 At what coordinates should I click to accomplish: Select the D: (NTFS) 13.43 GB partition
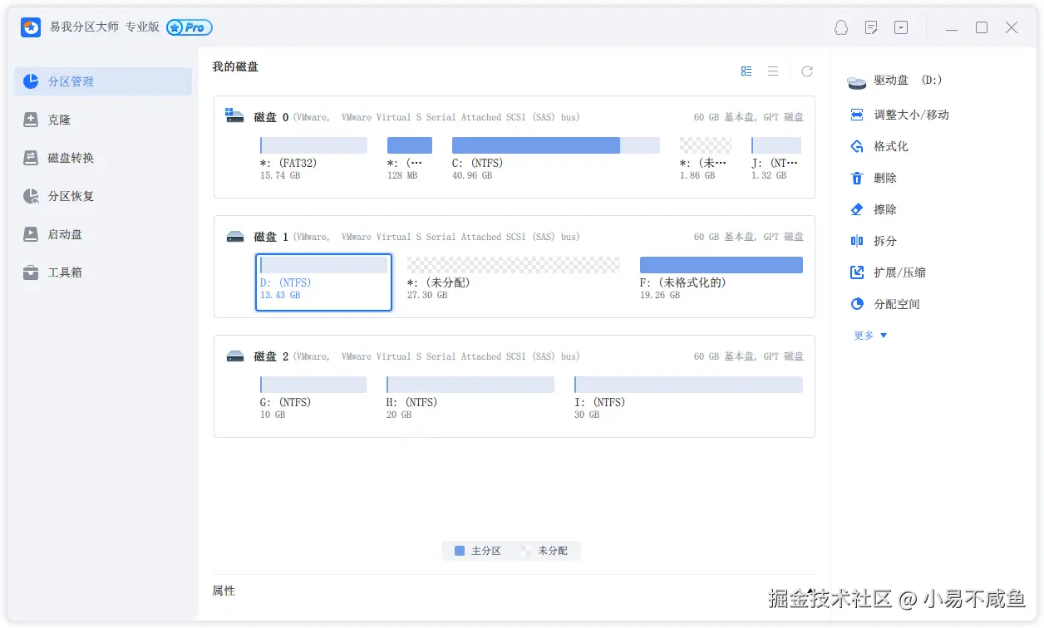[323, 282]
